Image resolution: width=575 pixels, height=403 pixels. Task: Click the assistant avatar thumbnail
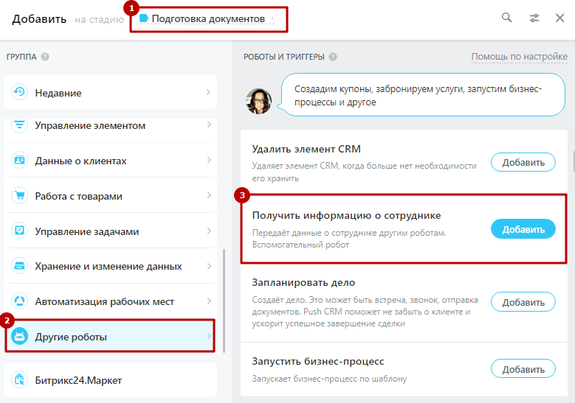point(258,101)
